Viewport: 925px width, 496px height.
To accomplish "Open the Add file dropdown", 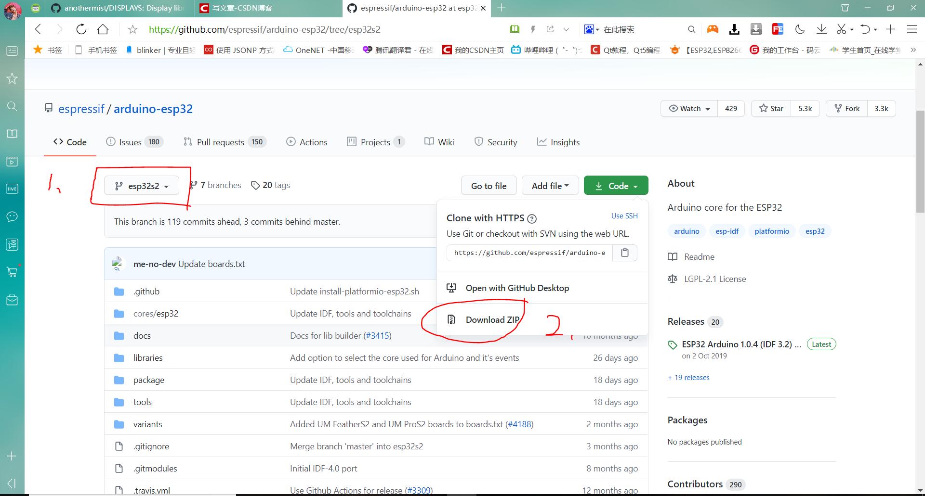I will (550, 186).
